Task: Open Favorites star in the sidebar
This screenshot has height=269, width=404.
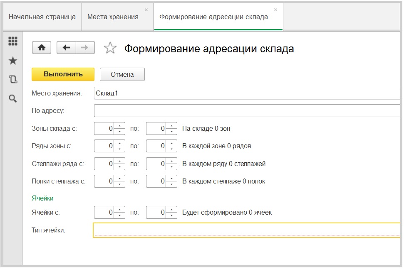Action: click(13, 61)
